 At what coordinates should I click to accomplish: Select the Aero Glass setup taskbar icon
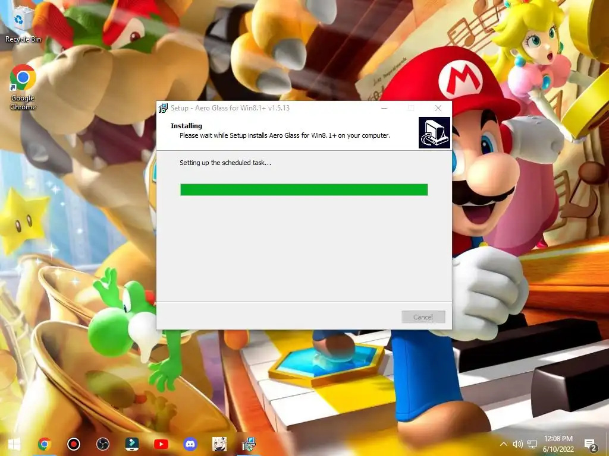pyautogui.click(x=249, y=444)
